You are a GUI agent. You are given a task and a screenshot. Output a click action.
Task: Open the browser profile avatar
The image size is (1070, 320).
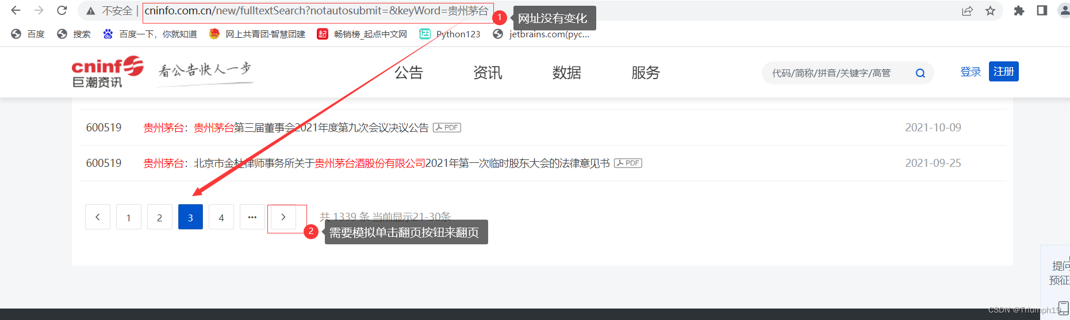[x=1064, y=10]
